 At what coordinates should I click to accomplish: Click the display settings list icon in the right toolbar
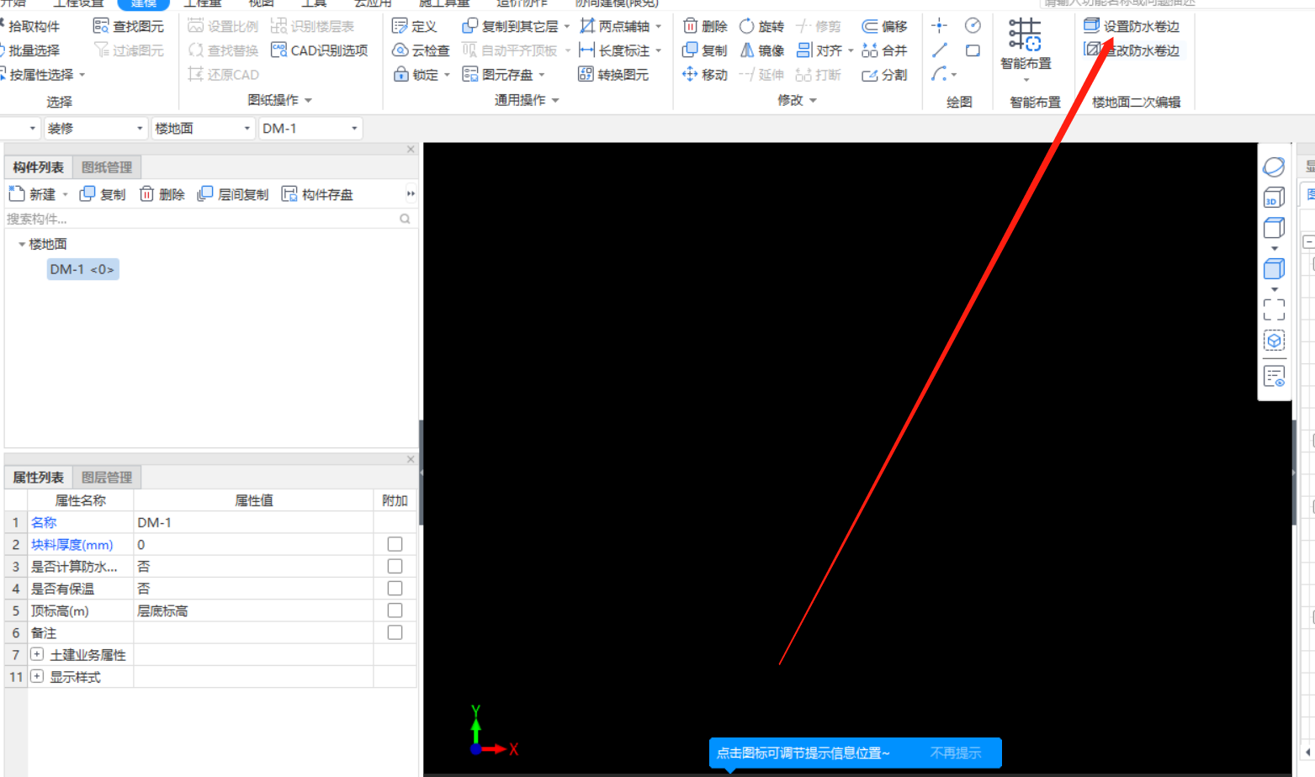(x=1274, y=376)
